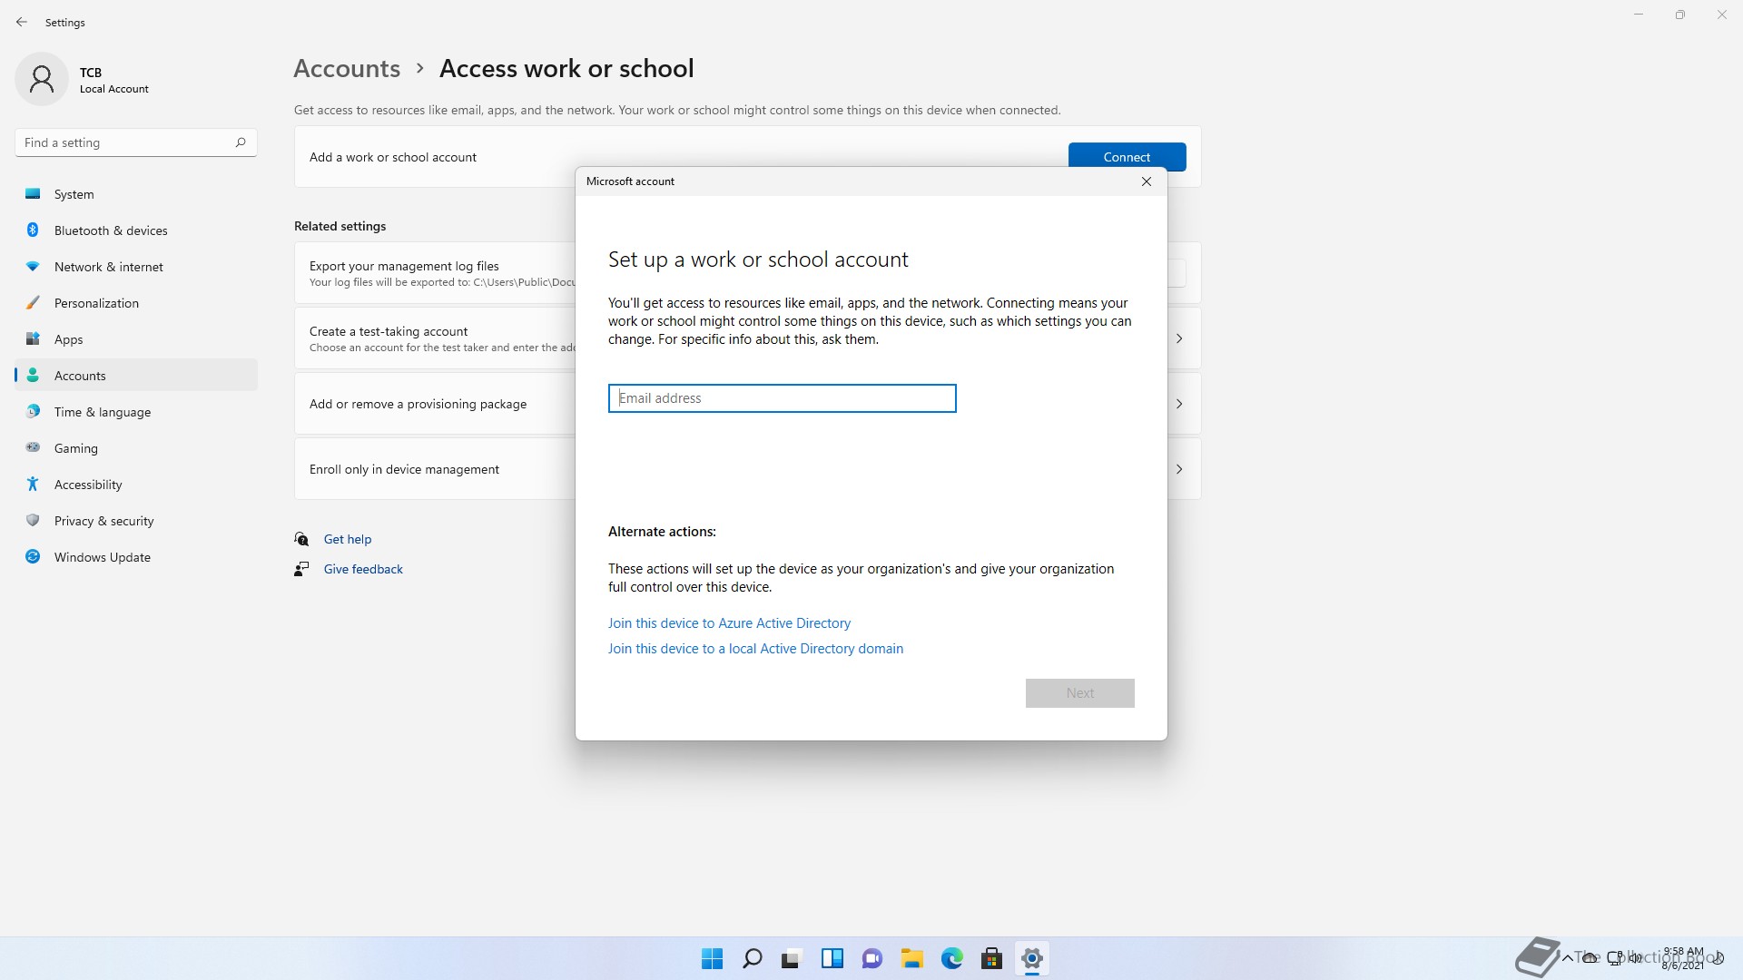This screenshot has height=980, width=1743.
Task: Expand Enroll only in device management chevron
Action: click(1179, 469)
